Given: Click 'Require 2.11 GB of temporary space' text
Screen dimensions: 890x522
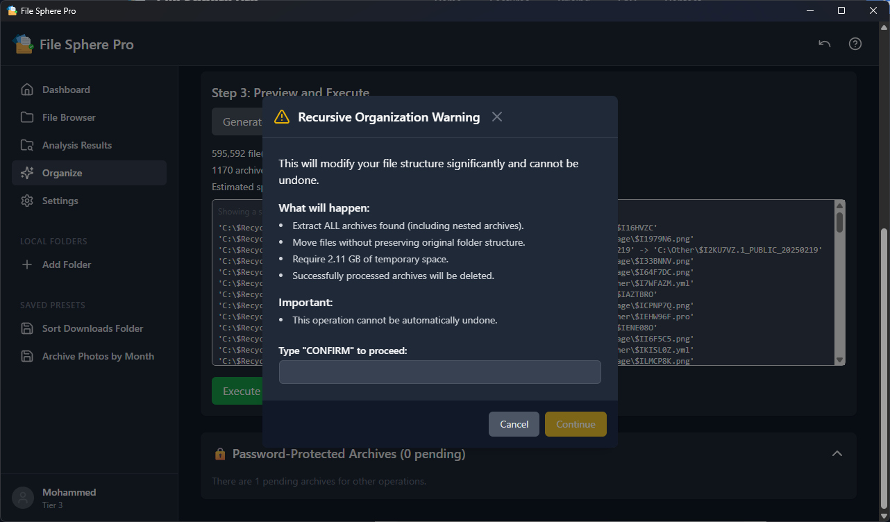Looking at the screenshot, I should (x=370, y=259).
